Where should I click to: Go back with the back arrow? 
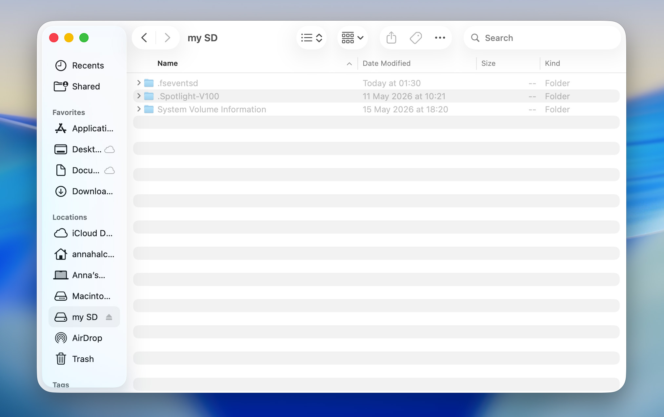(x=144, y=38)
